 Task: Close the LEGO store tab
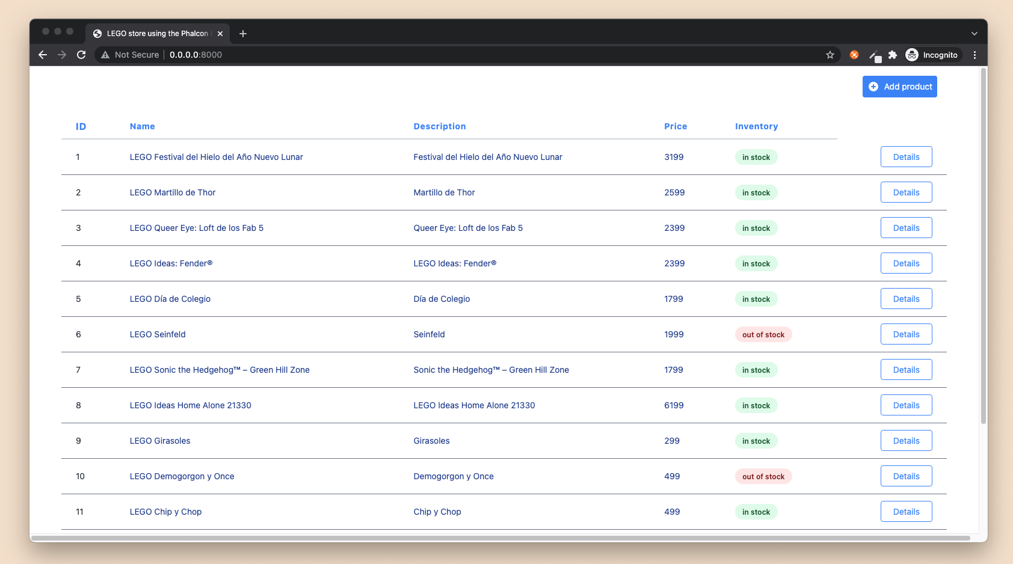(220, 34)
